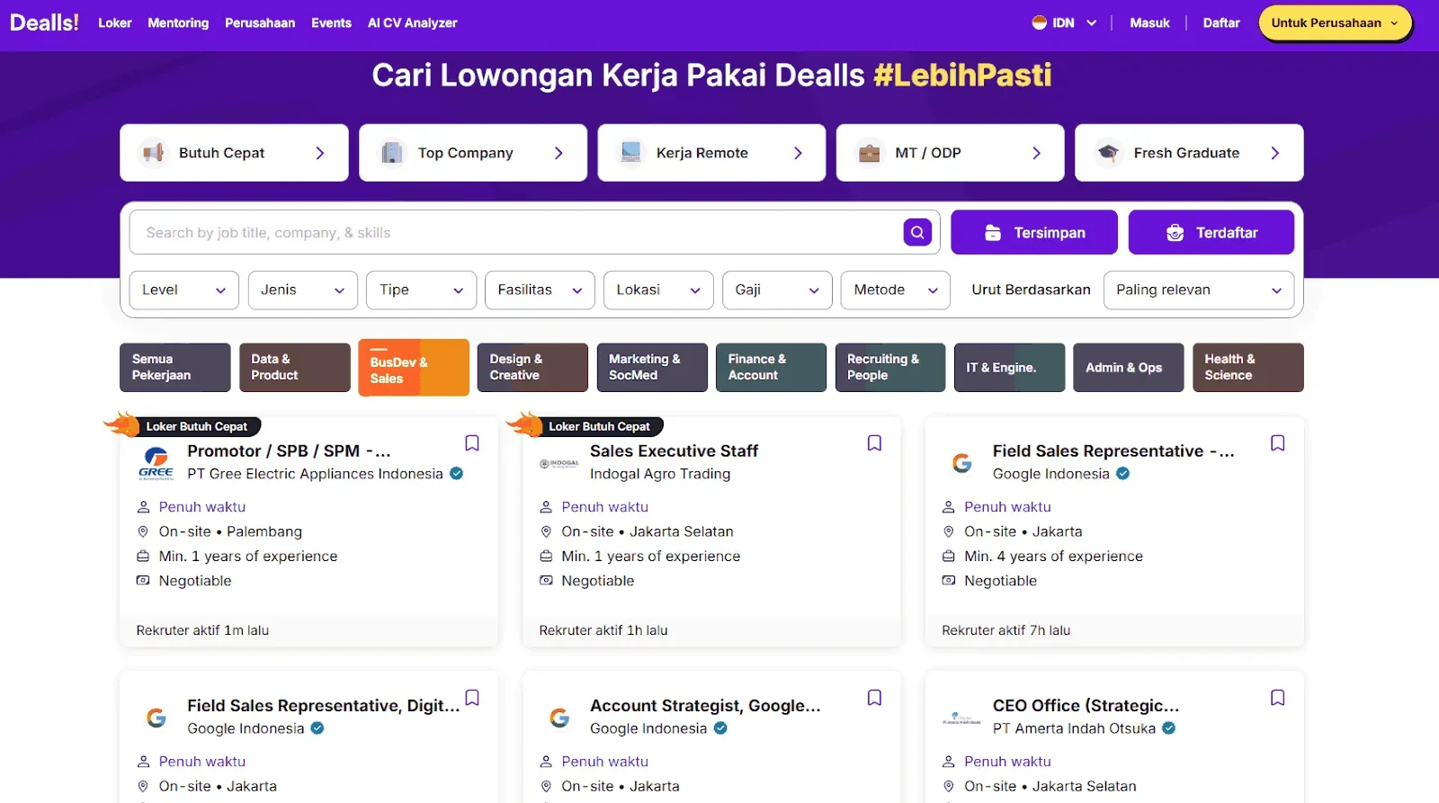The image size is (1439, 803).
Task: Click the Top Company building icon
Action: (392, 152)
